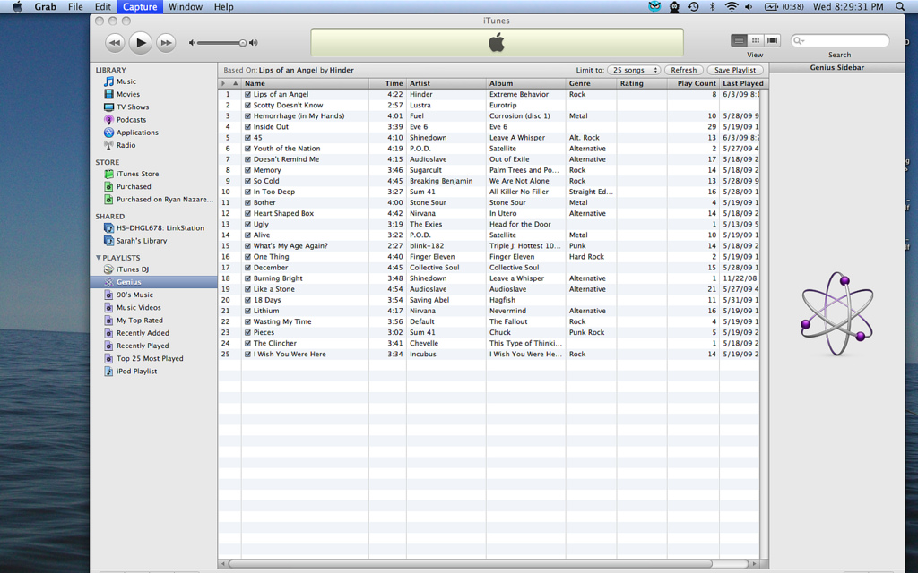The height and width of the screenshot is (573, 918).
Task: Click into the Search field
Action: coord(839,41)
